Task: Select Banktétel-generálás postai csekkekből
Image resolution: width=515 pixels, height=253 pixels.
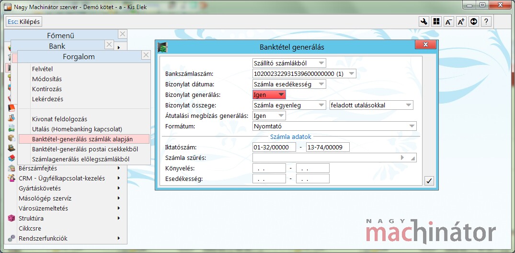Action: (84, 149)
